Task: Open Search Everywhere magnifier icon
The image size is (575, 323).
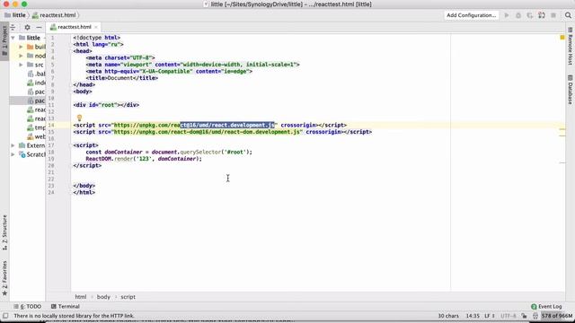Action: coord(568,15)
